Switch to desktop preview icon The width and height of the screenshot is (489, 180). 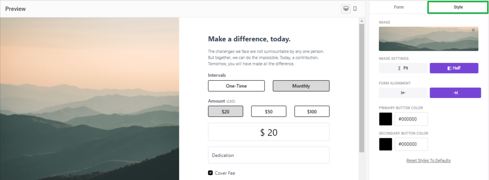point(346,8)
